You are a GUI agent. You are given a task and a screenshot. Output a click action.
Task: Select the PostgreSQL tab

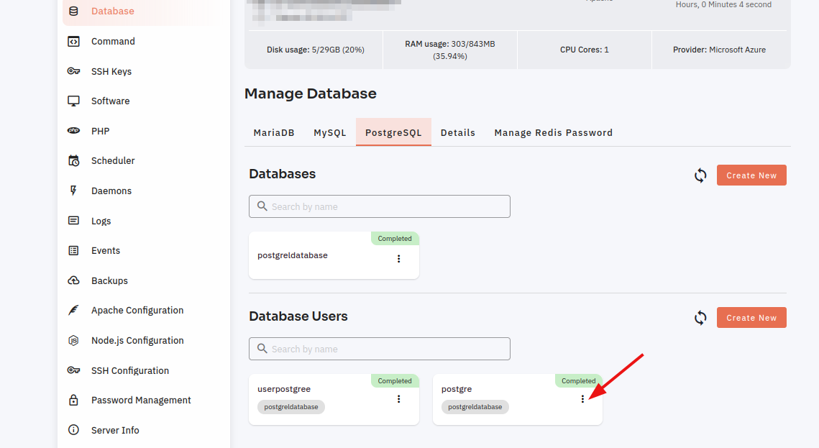393,132
